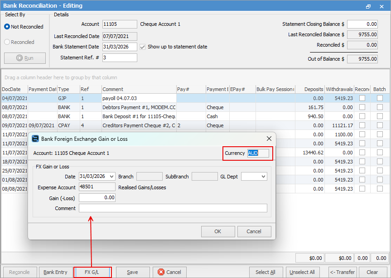This screenshot has height=278, width=391.
Task: Save the bank reconciliation
Action: (x=133, y=272)
